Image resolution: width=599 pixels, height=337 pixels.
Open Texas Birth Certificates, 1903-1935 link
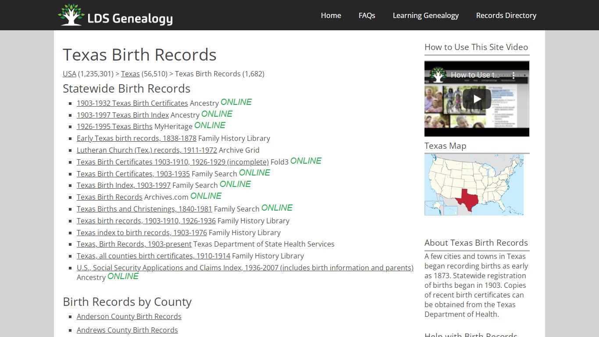(x=133, y=174)
